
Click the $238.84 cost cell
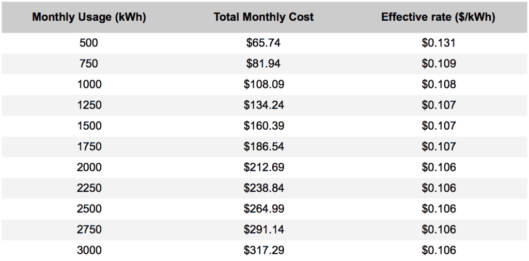coord(263,188)
